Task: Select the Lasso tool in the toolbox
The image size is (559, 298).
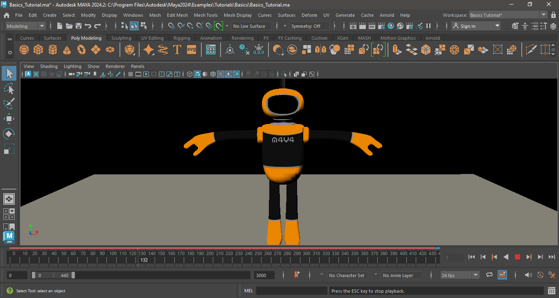Action: pos(9,88)
